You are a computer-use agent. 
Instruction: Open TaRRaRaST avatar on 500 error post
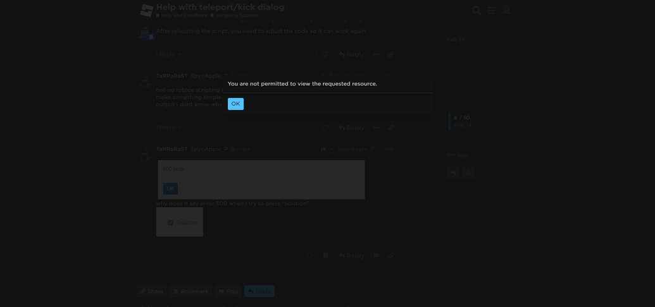coord(144,155)
